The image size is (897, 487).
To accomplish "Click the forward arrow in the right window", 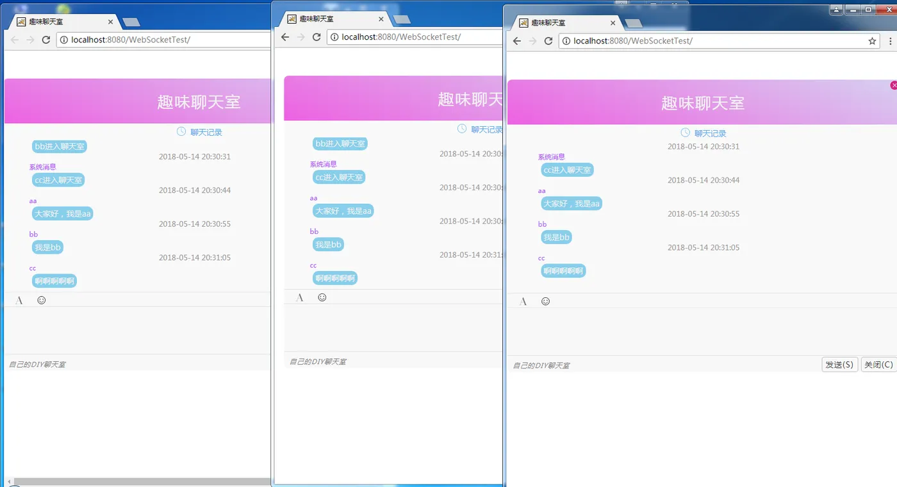I will point(532,41).
